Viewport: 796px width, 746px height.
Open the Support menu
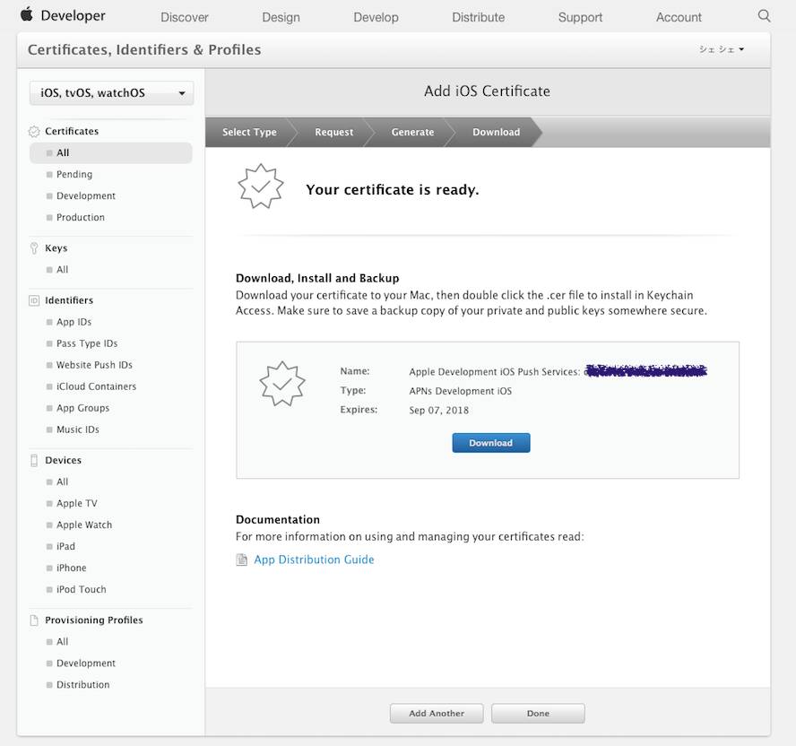tap(580, 17)
